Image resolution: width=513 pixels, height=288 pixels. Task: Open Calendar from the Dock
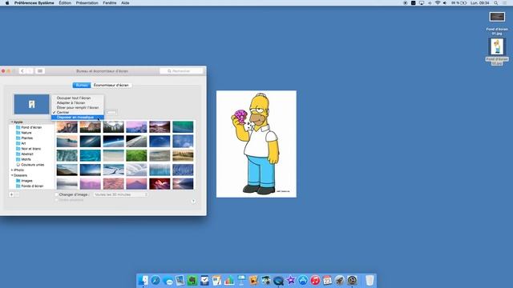coord(328,280)
